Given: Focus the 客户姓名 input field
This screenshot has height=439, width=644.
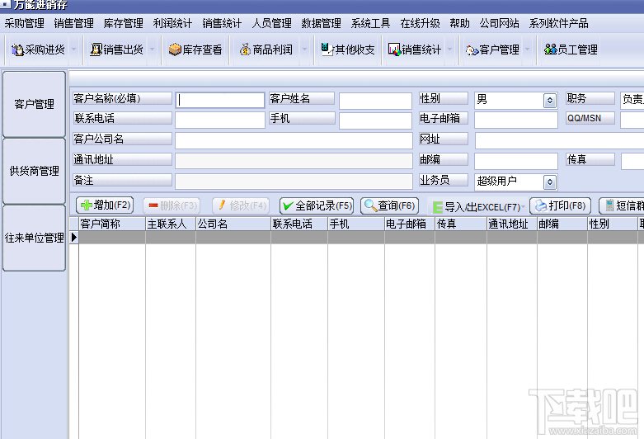Looking at the screenshot, I should pos(375,101).
